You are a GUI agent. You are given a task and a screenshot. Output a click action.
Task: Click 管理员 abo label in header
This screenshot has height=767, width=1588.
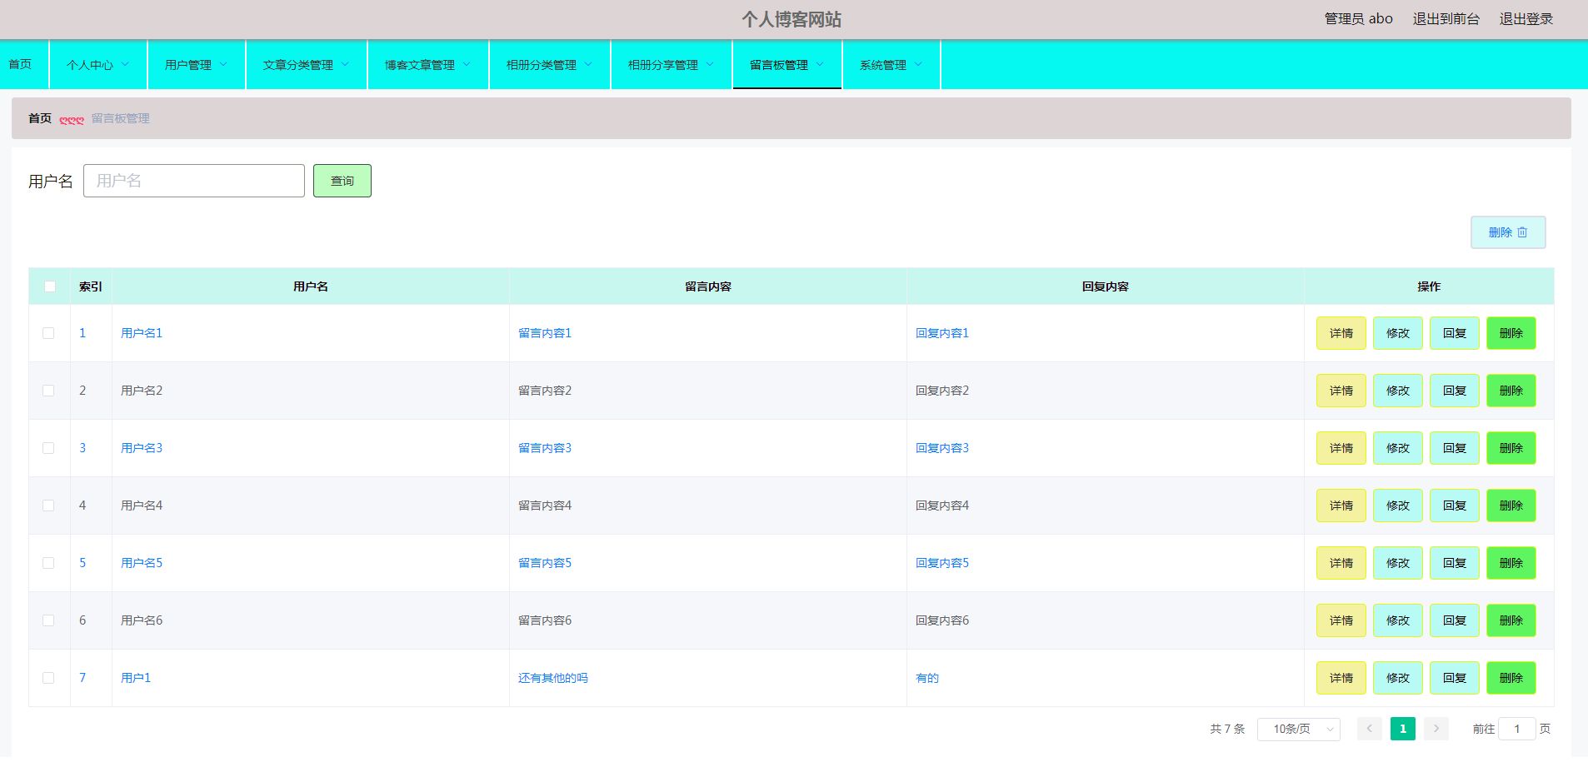(x=1359, y=19)
